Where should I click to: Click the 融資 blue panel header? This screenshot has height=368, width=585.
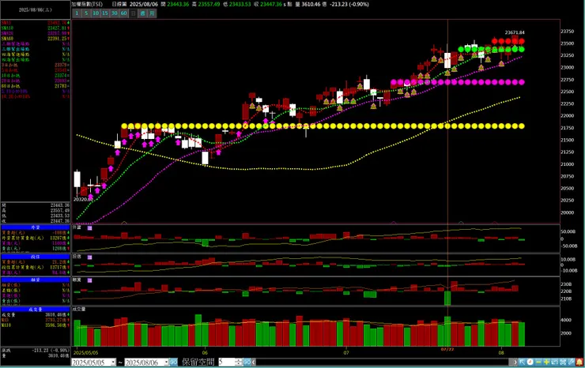(x=35, y=280)
